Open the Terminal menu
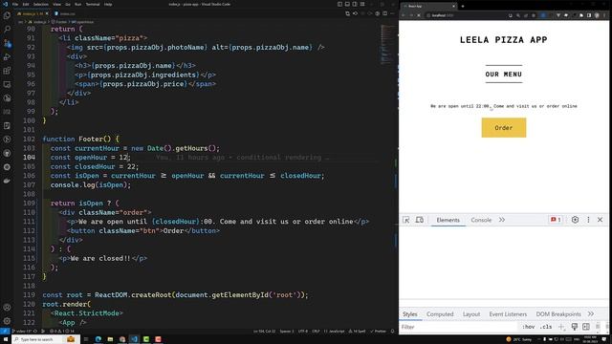 pyautogui.click(x=93, y=4)
